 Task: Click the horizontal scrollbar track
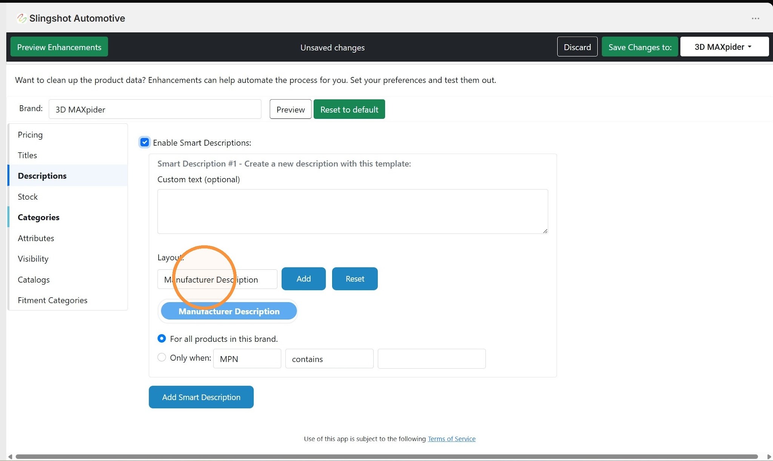[x=386, y=456]
